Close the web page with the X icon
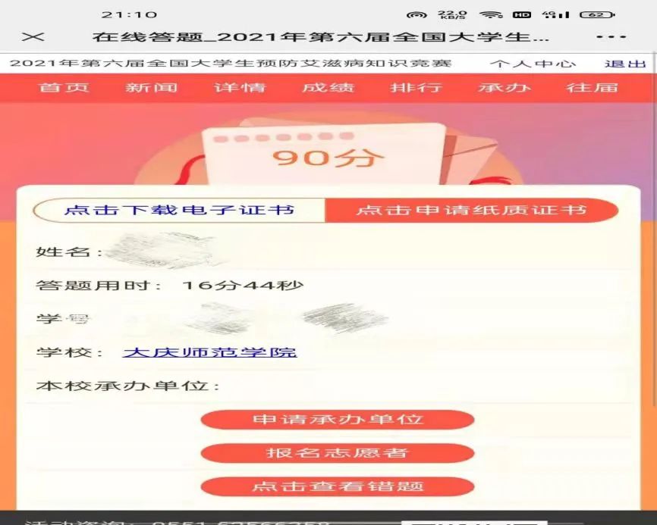The image size is (657, 525). 33,37
